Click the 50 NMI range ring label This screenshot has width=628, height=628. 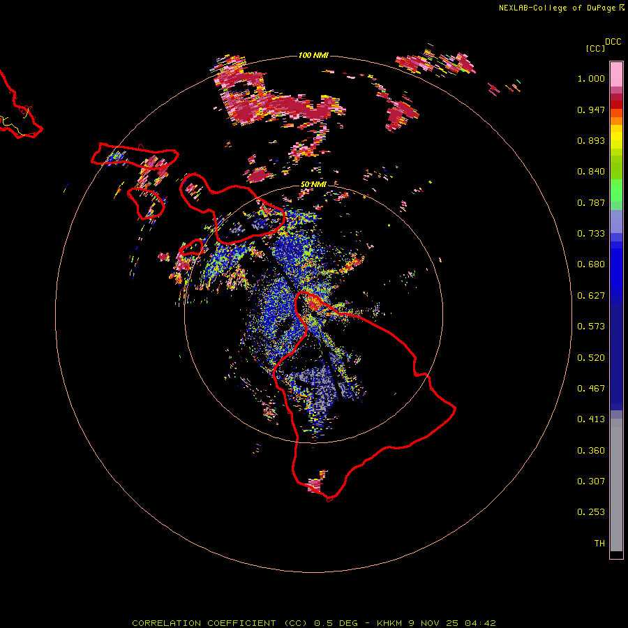click(313, 184)
